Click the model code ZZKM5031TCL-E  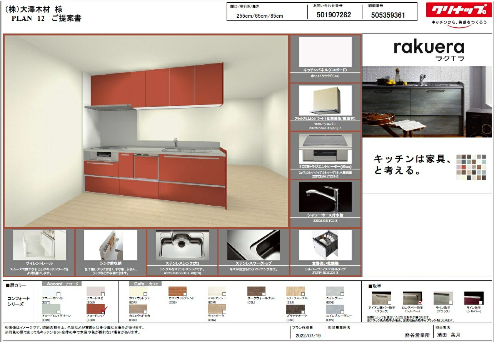[x=325, y=221]
